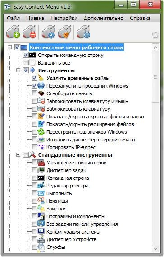This screenshot has height=257, width=164.
Task: Enable Показать/скрыть расширения файлов checkbox
Action: (x=34, y=124)
